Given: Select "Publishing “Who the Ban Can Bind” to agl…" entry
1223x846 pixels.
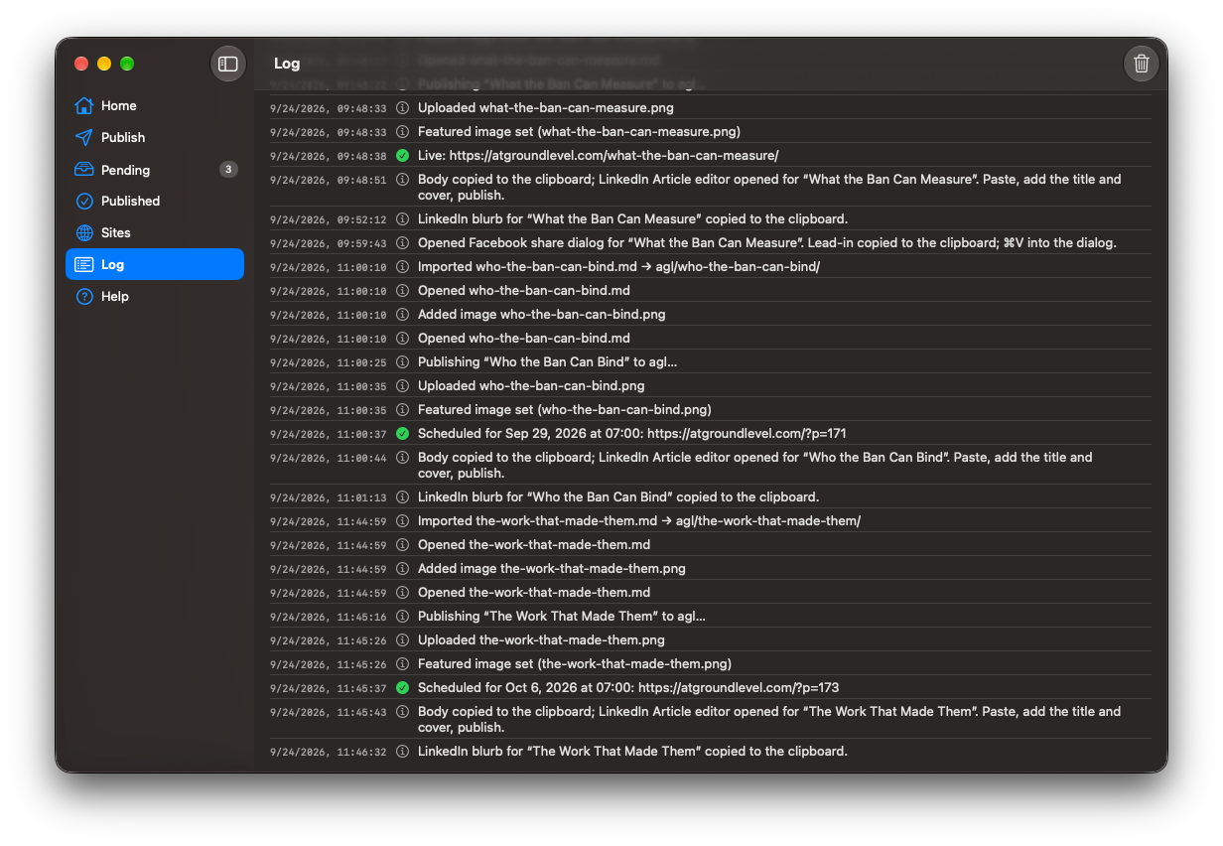Looking at the screenshot, I should tap(711, 361).
